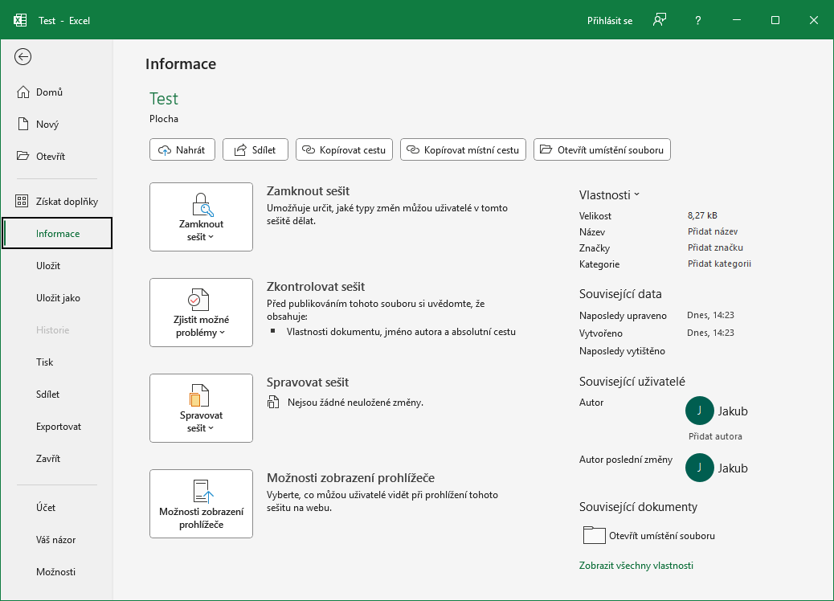Click the back arrow at top left
The width and height of the screenshot is (834, 601).
[x=22, y=57]
